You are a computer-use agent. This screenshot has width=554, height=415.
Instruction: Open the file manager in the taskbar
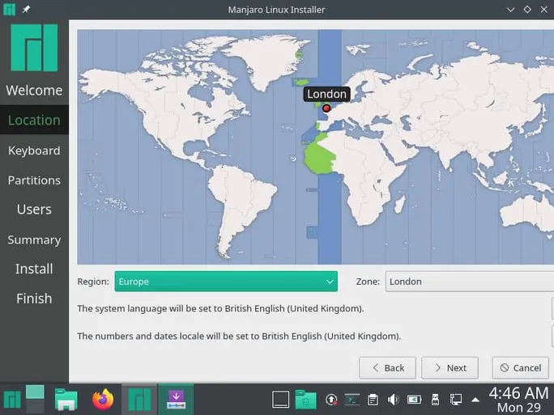pyautogui.click(x=66, y=400)
